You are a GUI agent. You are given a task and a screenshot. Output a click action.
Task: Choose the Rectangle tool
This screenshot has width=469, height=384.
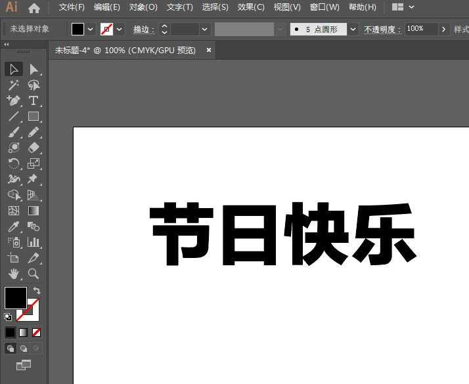coord(33,116)
